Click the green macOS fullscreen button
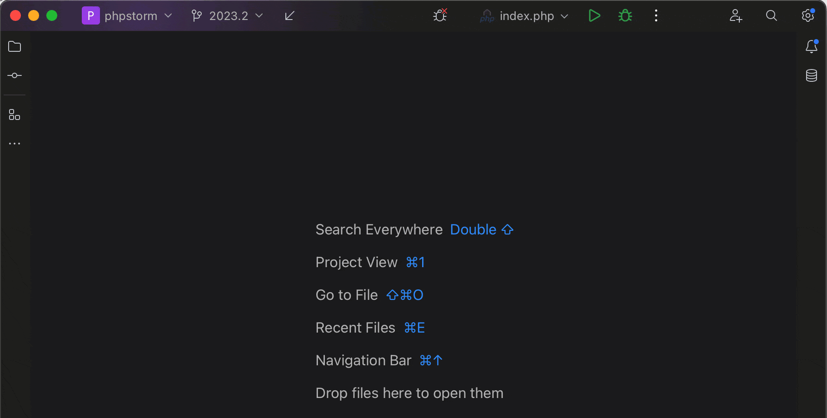Viewport: 827px width, 418px height. click(x=52, y=16)
